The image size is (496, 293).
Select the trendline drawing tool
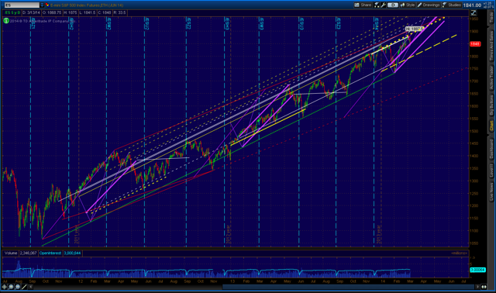pos(24,287)
